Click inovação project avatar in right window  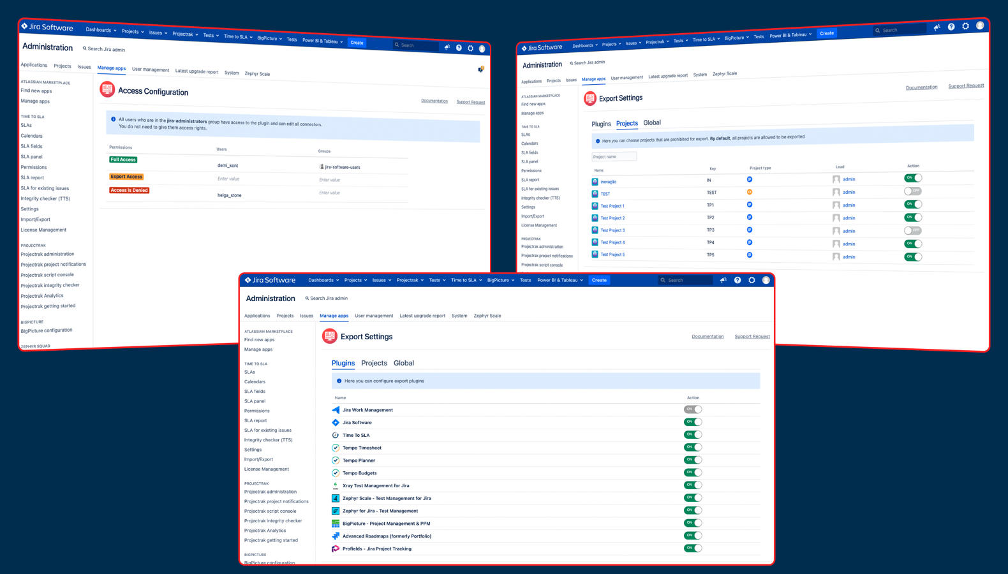[595, 182]
